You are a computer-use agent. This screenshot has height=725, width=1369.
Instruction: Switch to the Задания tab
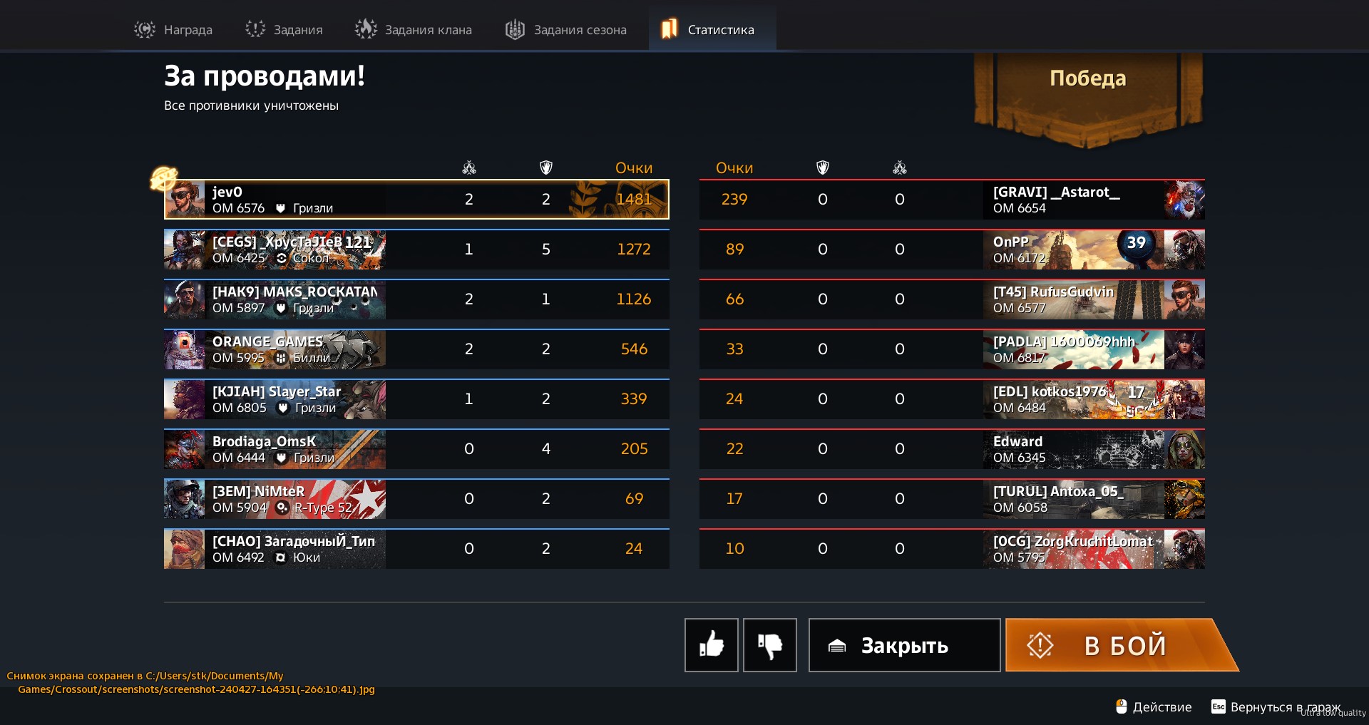click(284, 29)
